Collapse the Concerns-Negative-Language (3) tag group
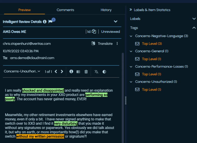This screenshot has width=197, height=143. [x=131, y=36]
